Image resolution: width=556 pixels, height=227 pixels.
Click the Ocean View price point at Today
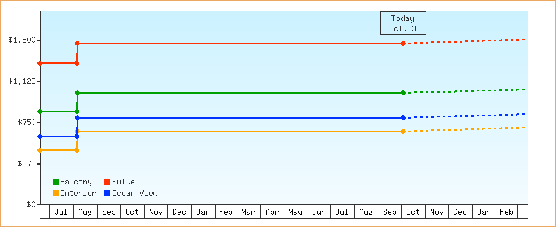tap(403, 117)
